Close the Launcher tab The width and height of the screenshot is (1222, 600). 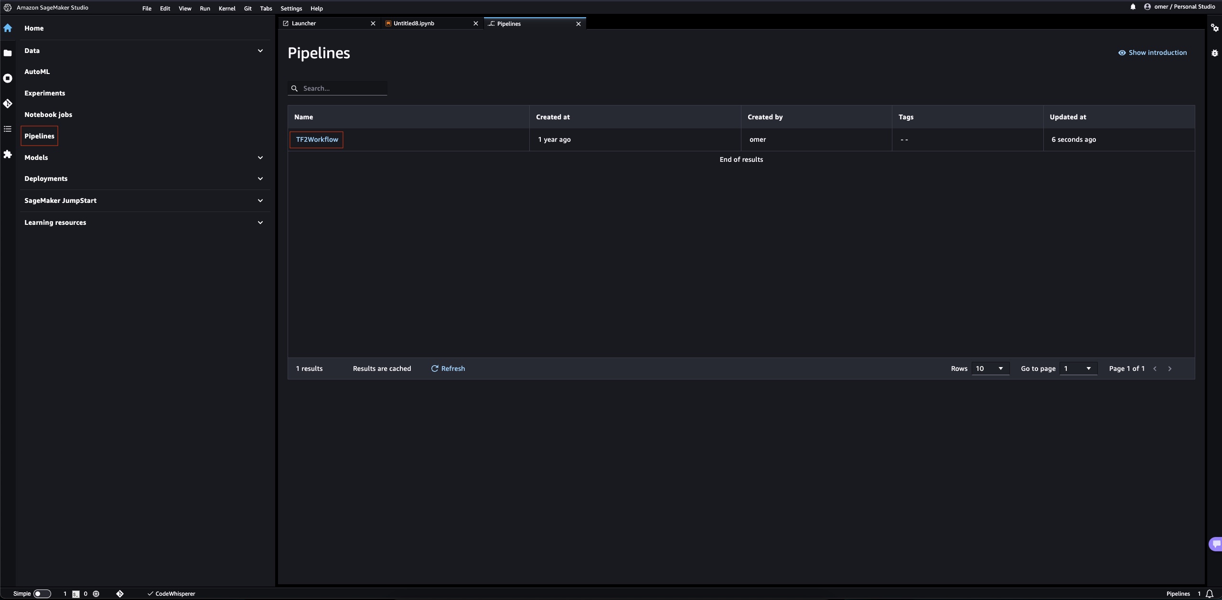[x=373, y=23]
